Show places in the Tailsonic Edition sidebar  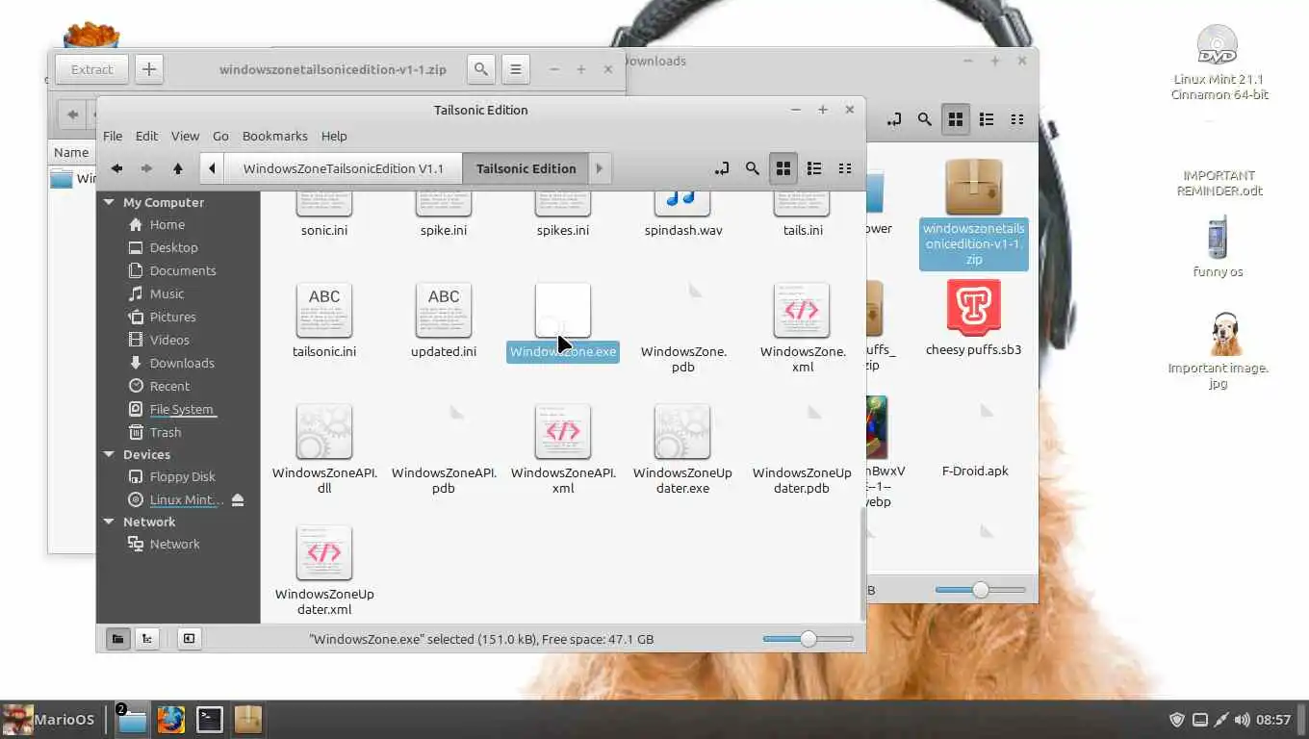click(x=117, y=638)
